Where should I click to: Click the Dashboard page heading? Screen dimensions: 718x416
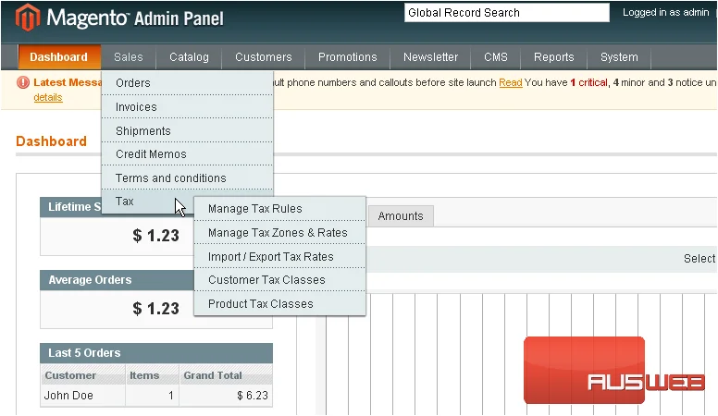(51, 141)
